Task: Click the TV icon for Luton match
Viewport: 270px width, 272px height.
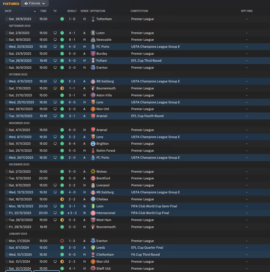Action: pyautogui.click(x=55, y=33)
